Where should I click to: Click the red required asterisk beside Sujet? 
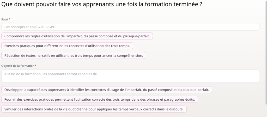click(x=10, y=19)
